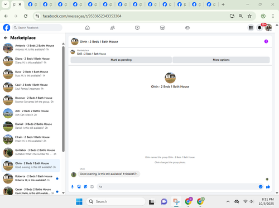Open the Chrome three-dot menu
The height and width of the screenshot is (208, 279).
pyautogui.click(x=273, y=16)
